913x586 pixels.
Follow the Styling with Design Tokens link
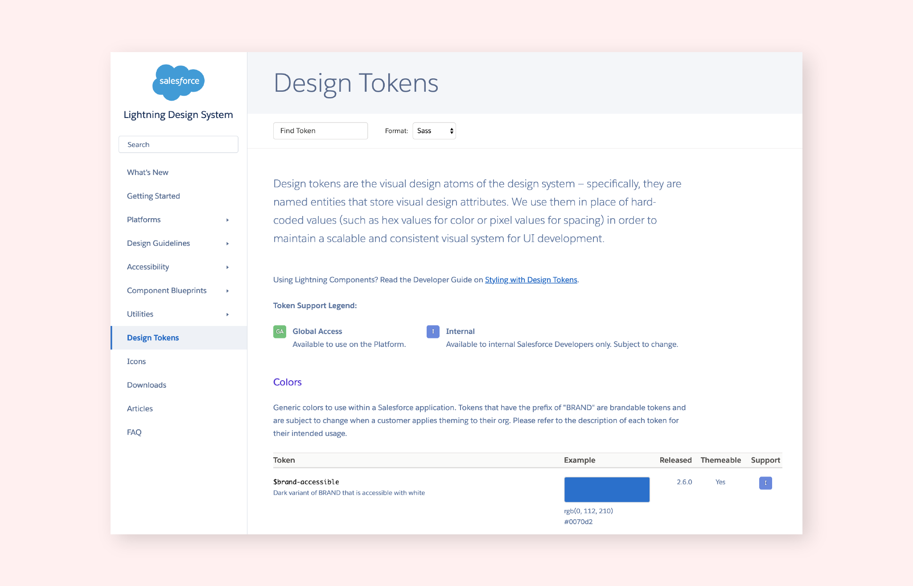coord(531,280)
